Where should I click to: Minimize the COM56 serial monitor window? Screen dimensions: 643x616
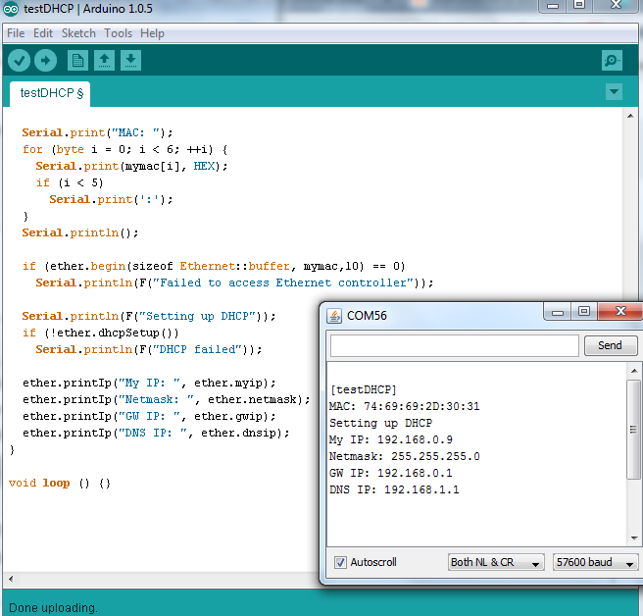coord(558,312)
